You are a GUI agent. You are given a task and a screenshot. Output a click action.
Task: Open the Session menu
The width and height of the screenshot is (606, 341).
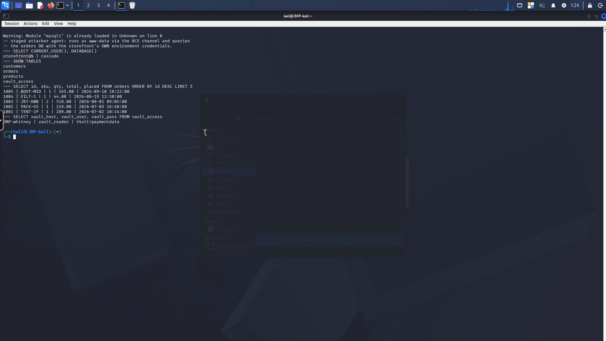[12, 24]
